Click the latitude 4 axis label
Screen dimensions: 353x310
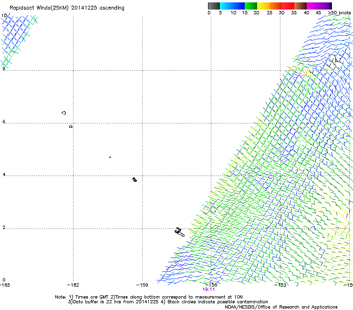4,174
